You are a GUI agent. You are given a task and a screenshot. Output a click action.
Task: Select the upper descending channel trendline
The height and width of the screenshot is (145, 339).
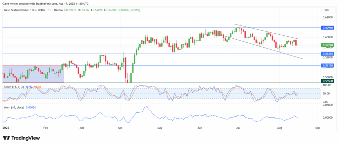pos(267,32)
